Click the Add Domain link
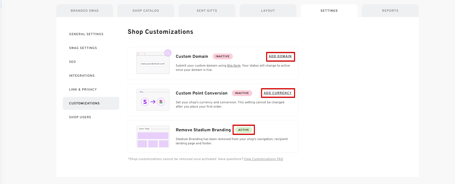 (280, 56)
